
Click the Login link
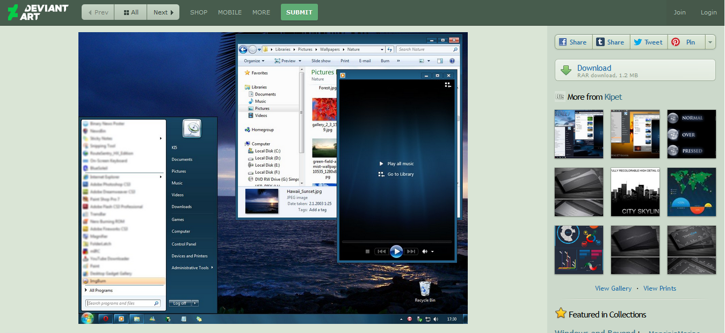tap(709, 12)
